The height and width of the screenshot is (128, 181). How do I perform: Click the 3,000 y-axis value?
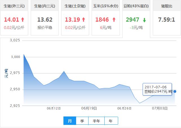16,57
